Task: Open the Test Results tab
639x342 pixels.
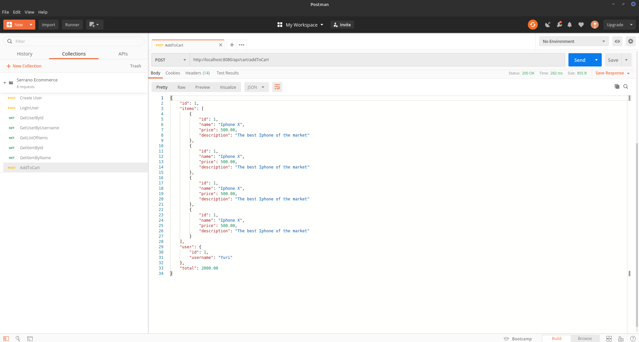Action: click(x=228, y=73)
